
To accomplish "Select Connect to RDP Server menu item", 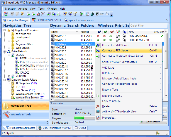I will click(129, 51).
